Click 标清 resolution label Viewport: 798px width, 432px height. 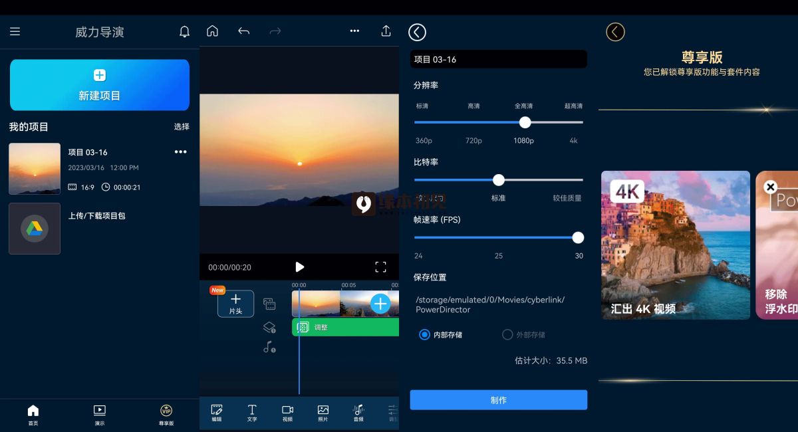(422, 106)
